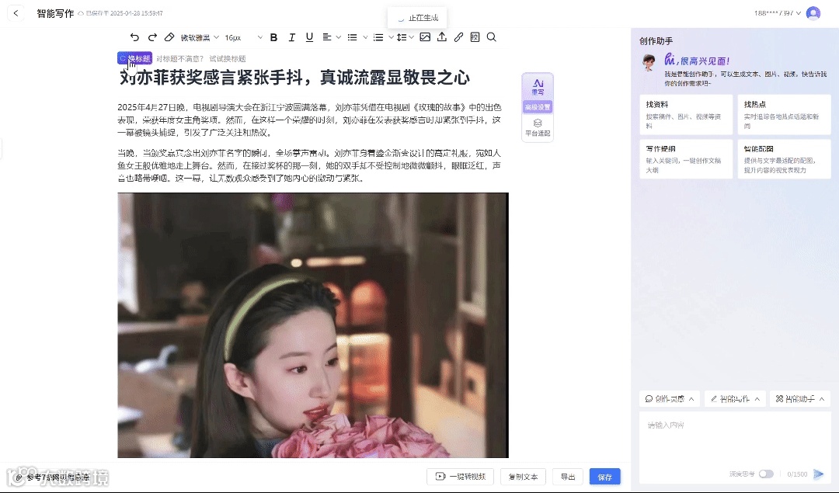Toggle italic formatting

point(291,37)
